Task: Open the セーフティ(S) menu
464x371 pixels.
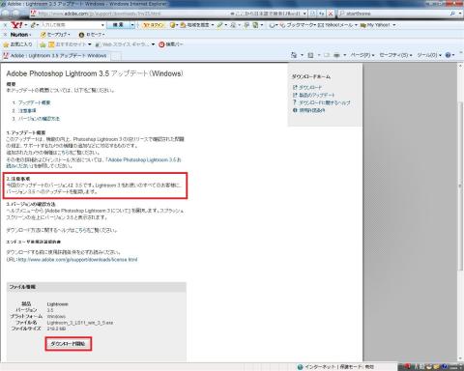Action: coord(395,55)
